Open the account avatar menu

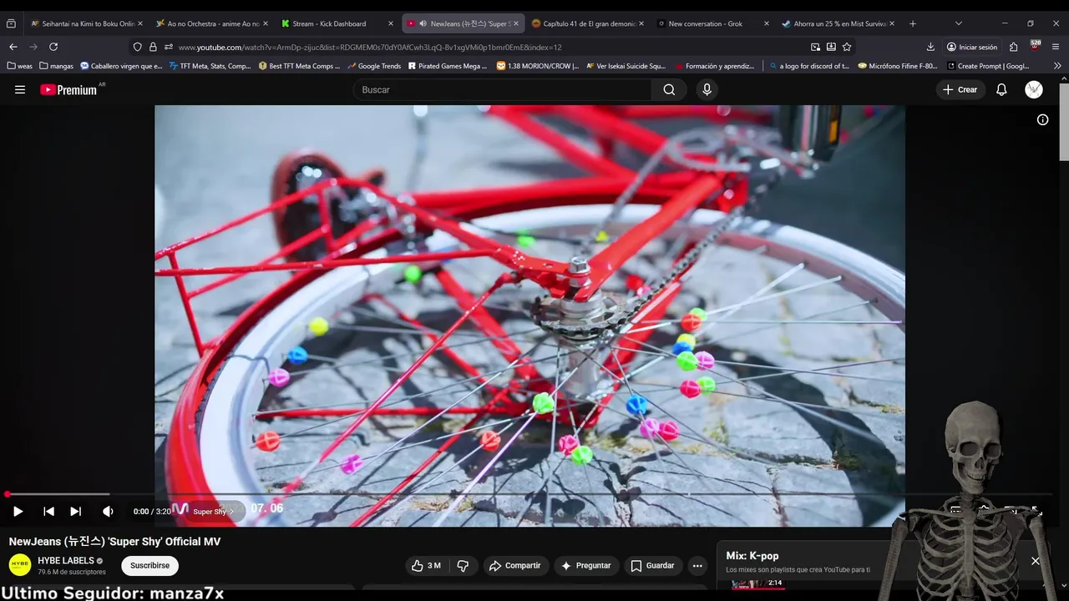pos(1034,90)
